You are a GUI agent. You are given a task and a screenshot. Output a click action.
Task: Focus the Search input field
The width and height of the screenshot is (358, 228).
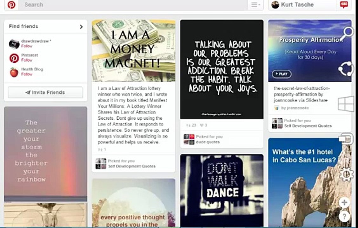coord(133,4)
